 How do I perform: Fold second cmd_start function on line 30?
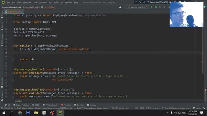[x=13, y=93]
